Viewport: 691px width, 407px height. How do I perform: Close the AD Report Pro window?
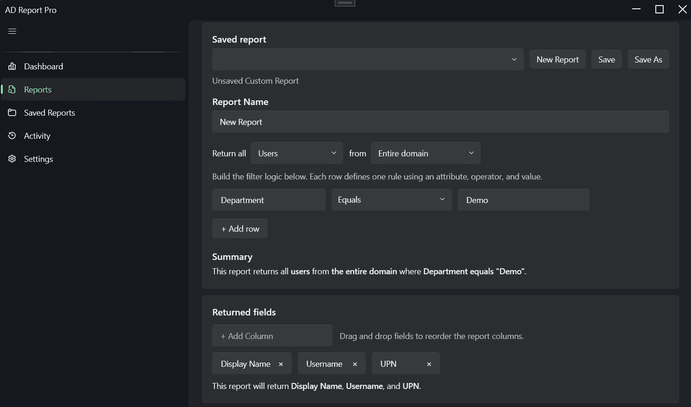coord(682,9)
